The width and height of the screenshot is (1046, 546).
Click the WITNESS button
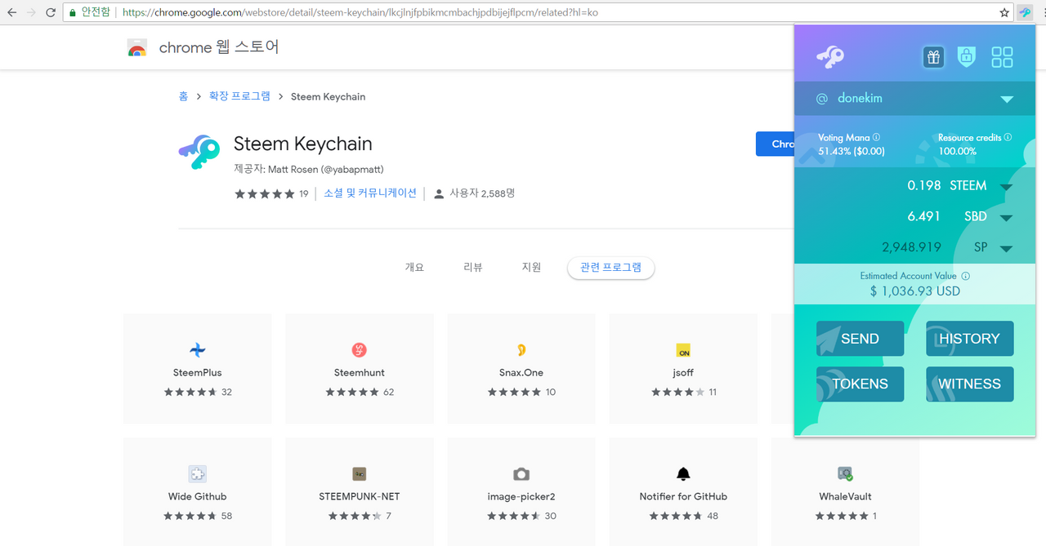pyautogui.click(x=969, y=384)
